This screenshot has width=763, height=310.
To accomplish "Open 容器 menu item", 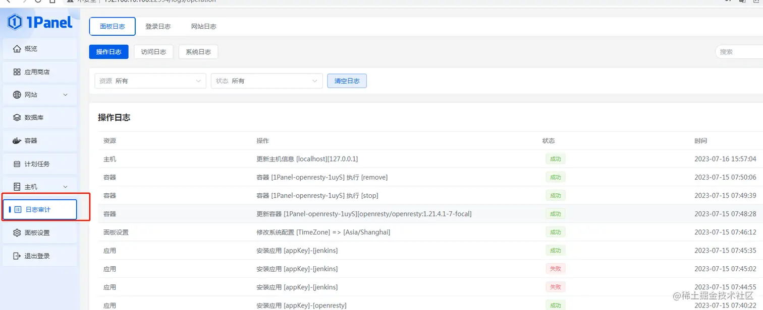I will point(40,140).
